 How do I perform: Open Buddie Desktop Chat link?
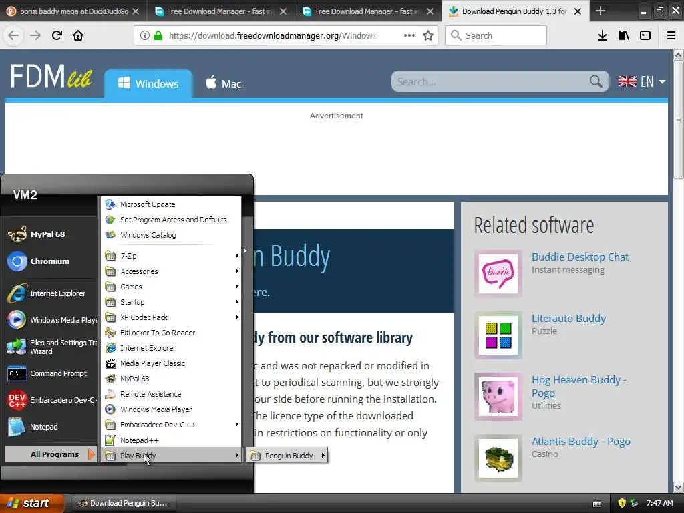point(580,257)
